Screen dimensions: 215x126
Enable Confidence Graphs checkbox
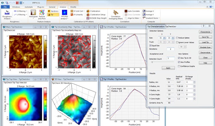coord(179,66)
